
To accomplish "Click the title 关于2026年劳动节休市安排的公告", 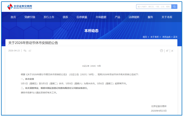I will click(x=33, y=43).
